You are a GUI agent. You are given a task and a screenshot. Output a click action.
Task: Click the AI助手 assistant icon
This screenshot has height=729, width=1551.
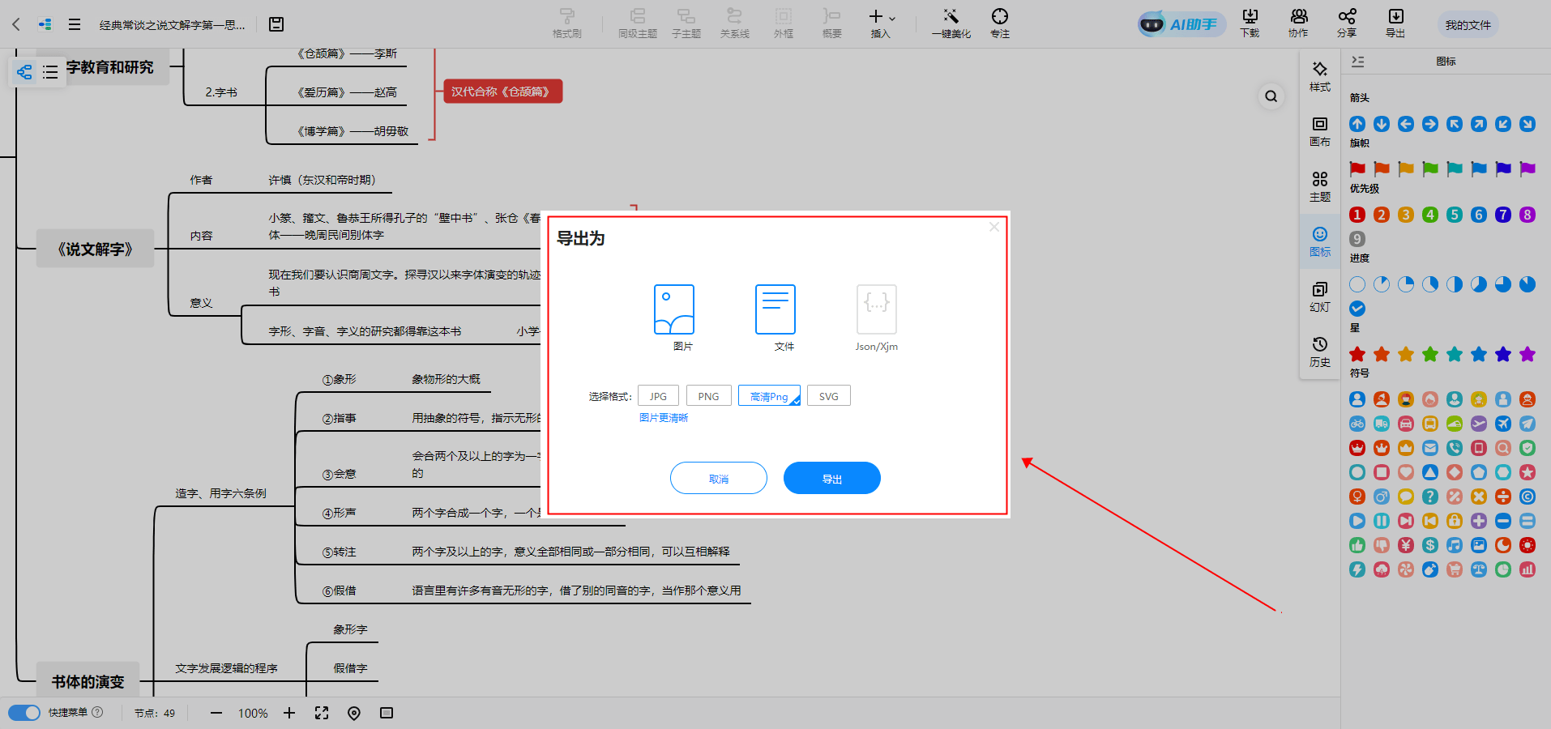click(x=1180, y=24)
